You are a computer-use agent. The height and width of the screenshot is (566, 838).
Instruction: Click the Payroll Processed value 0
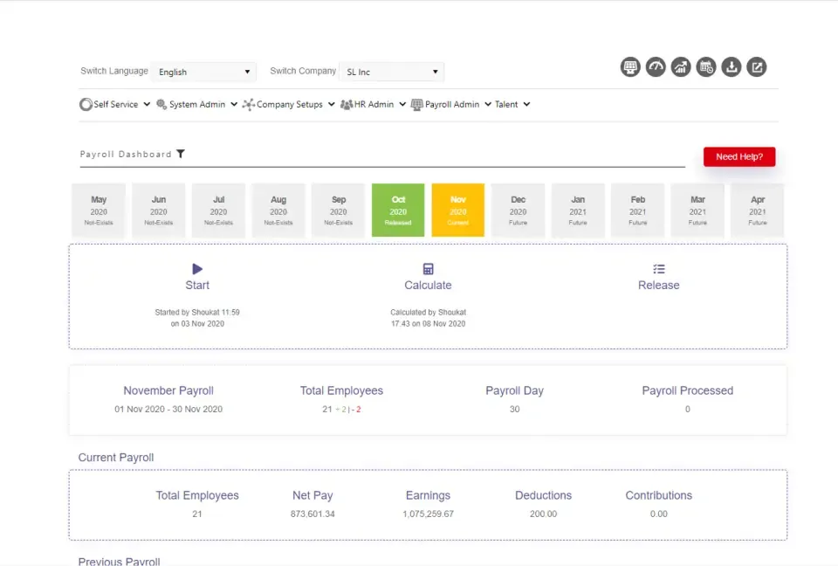tap(688, 410)
